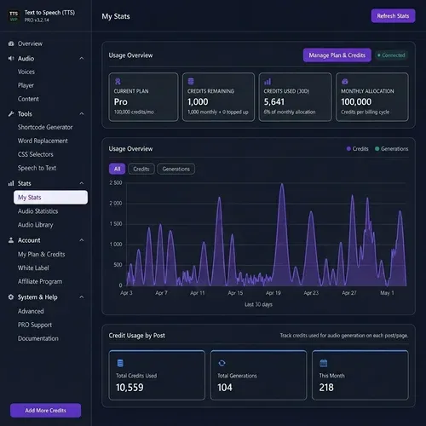Screen dimensions: 426x426
Task: Click the Current Plan Pro card
Action: 143,97
